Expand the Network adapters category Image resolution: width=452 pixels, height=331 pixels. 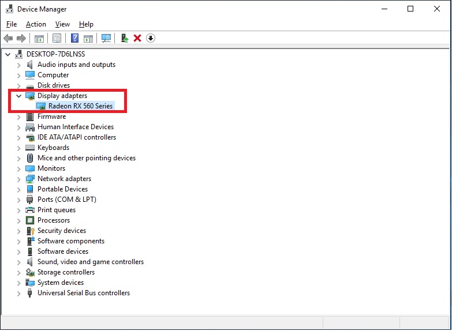pos(19,179)
